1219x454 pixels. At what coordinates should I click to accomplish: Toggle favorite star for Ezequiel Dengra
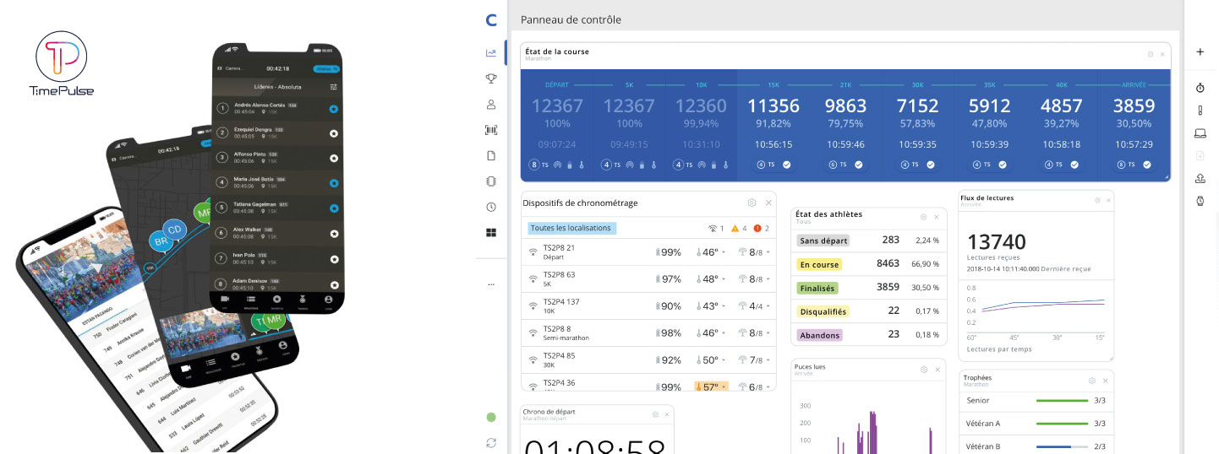(x=333, y=133)
